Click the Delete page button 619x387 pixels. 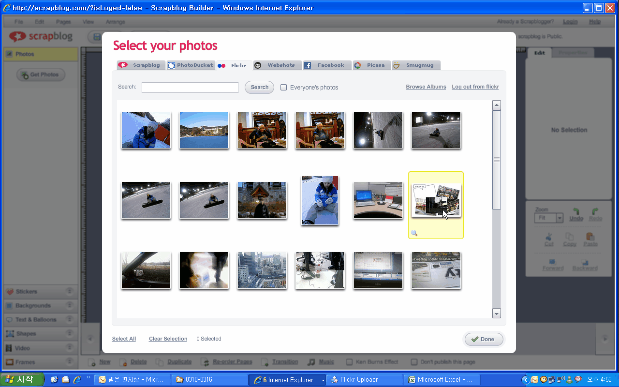coord(133,362)
